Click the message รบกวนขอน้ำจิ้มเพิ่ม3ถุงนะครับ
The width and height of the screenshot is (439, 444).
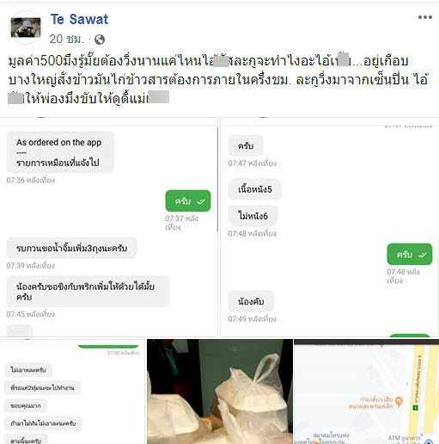point(71,248)
